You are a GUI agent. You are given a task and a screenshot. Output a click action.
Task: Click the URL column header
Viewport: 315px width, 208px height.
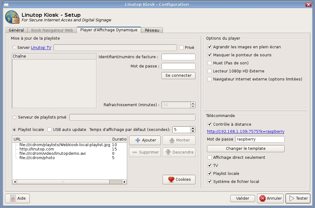coord(61,139)
